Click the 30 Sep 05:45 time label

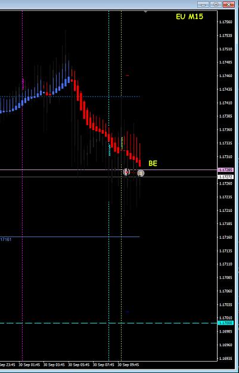(x=79, y=365)
